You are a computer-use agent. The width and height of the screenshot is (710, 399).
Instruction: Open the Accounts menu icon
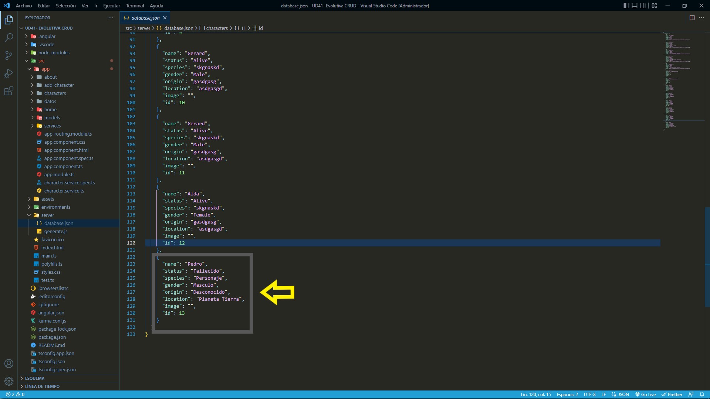click(x=9, y=364)
